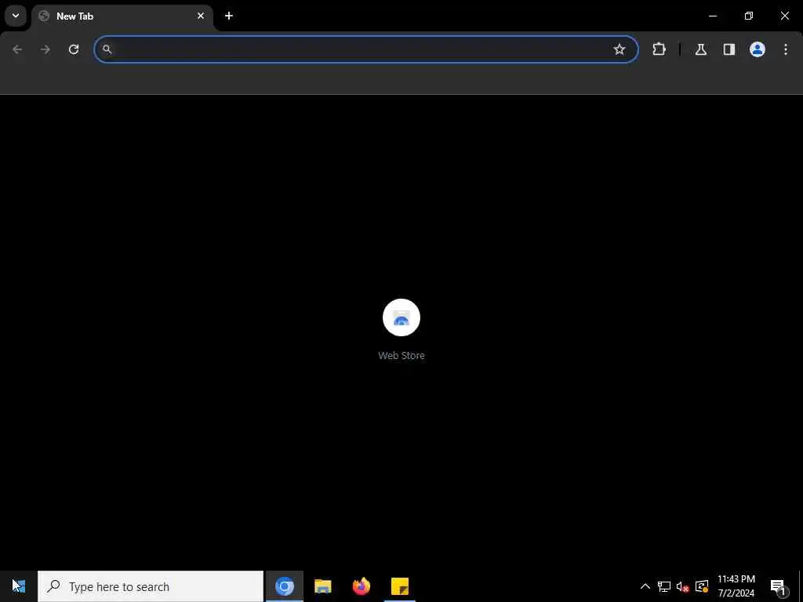Bookmark this tab with star icon
Screen dimensions: 803x602
[x=620, y=49]
